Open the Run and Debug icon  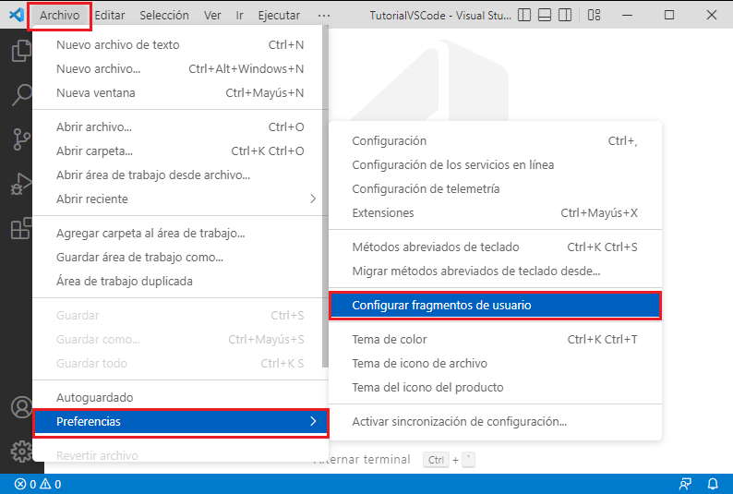(x=21, y=184)
